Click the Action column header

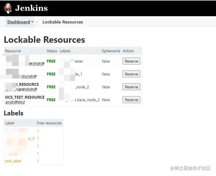(128, 51)
